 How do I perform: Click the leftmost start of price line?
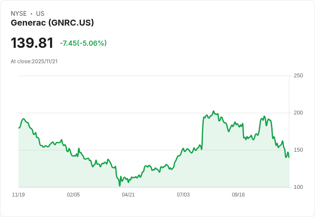[19, 128]
